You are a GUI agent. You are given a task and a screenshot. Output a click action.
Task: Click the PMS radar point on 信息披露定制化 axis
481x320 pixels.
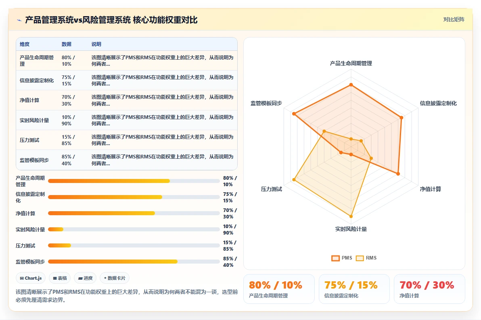(401, 117)
